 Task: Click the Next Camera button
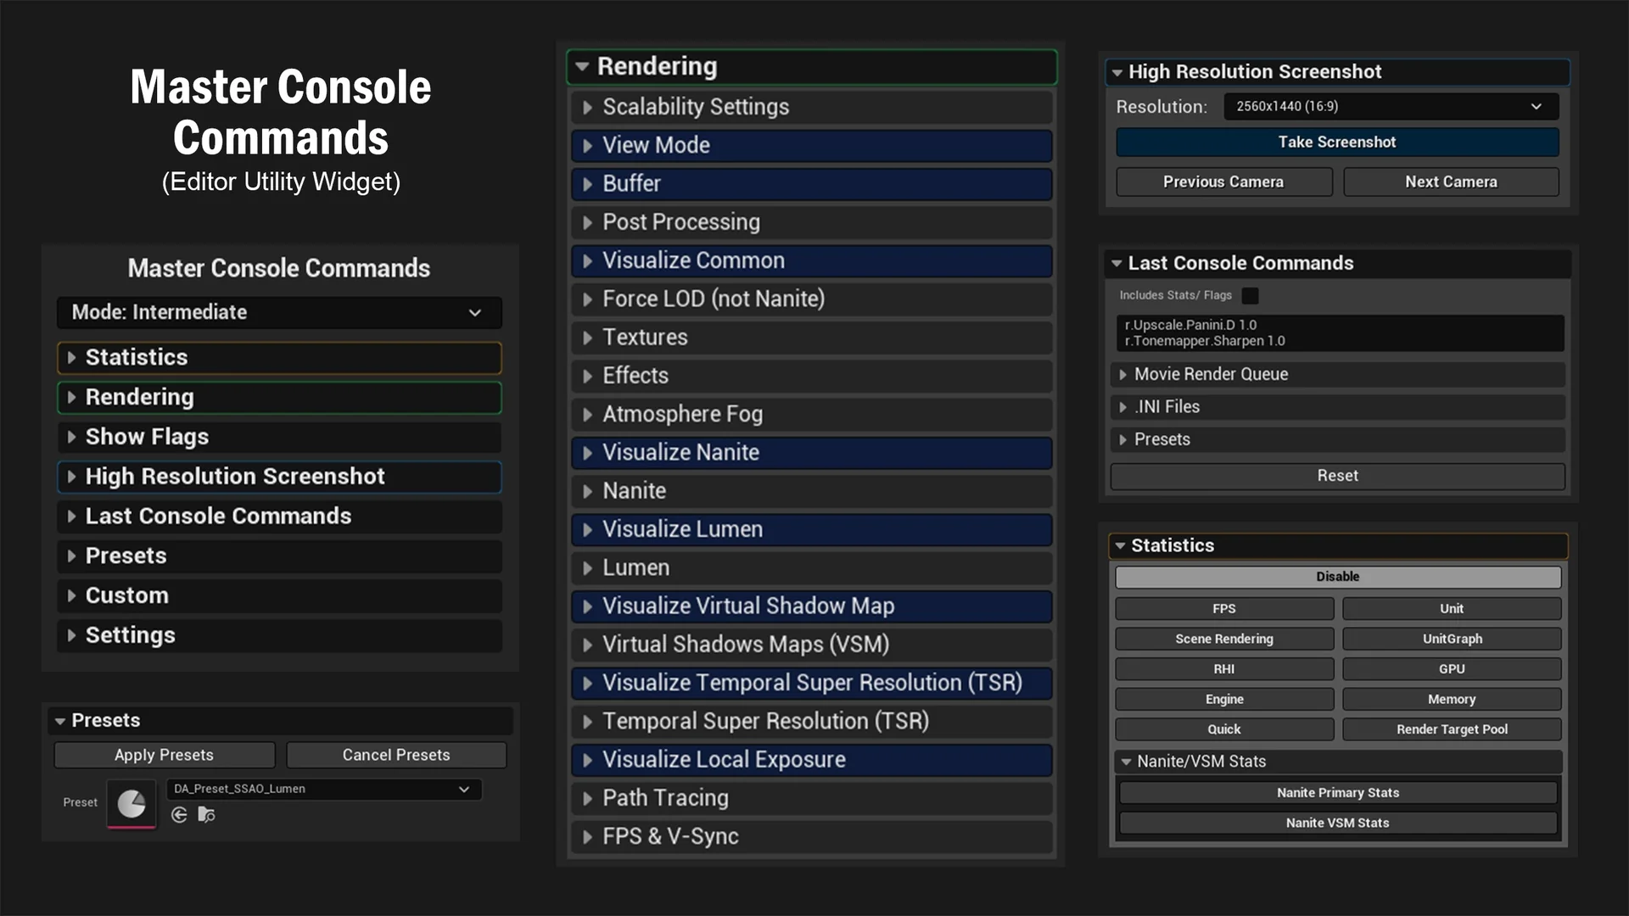pos(1451,182)
